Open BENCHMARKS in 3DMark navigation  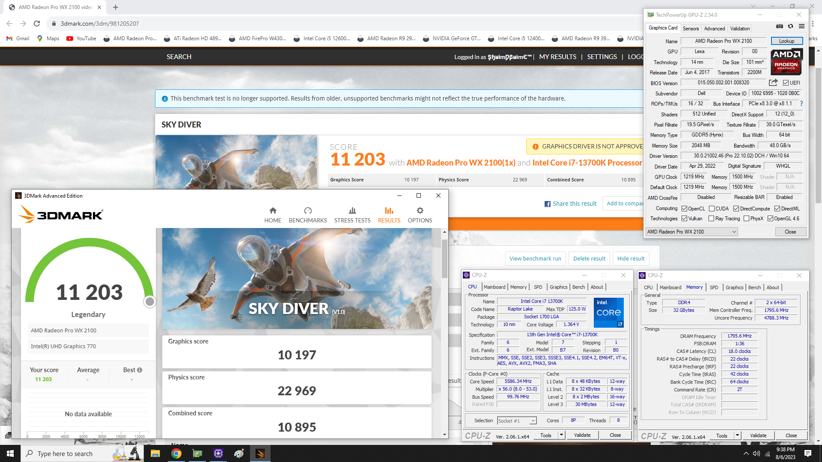(x=308, y=215)
